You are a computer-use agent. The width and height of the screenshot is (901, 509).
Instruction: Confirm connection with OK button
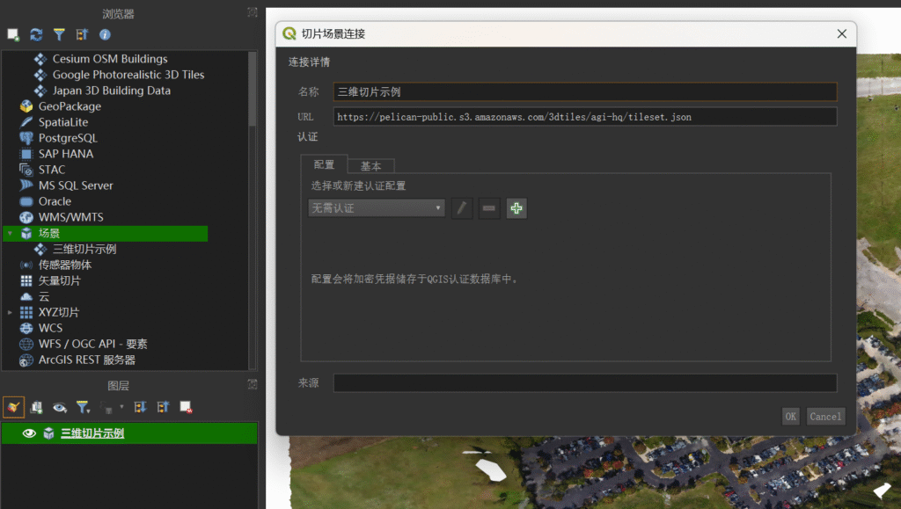click(x=791, y=417)
